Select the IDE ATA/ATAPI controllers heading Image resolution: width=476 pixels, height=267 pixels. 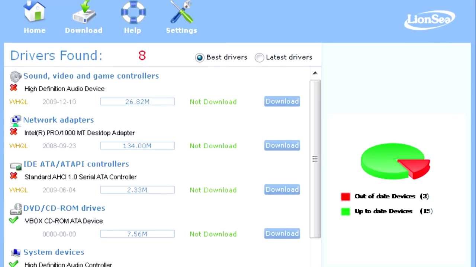[76, 164]
